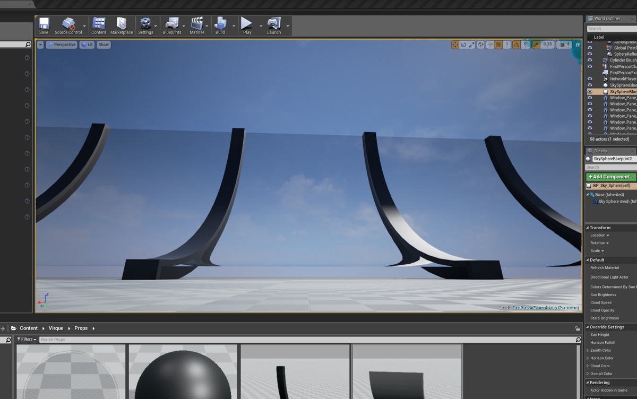
Task: Click the Build toolbar icon
Action: (x=220, y=25)
